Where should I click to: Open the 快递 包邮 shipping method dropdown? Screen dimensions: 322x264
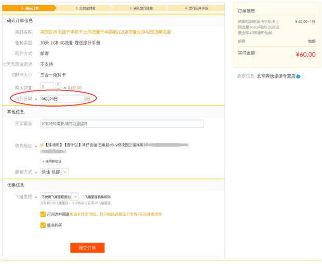pos(54,172)
